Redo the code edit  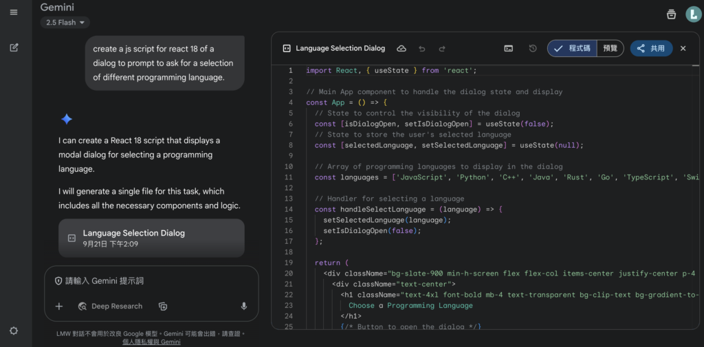[442, 49]
